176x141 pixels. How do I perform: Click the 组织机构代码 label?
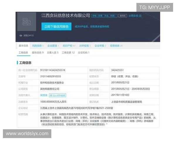(x=97, y=70)
